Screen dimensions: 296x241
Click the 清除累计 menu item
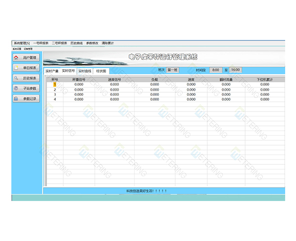108,43
